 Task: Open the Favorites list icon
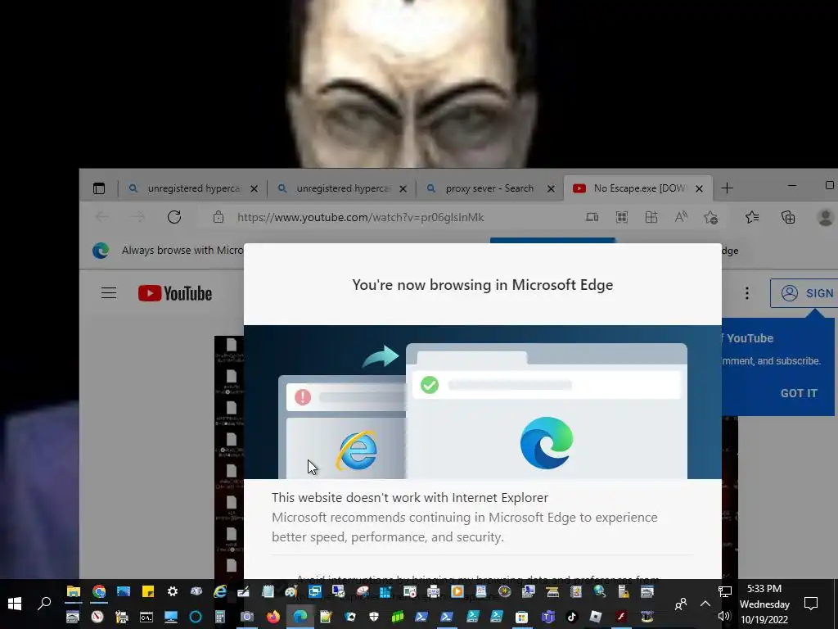coord(752,217)
